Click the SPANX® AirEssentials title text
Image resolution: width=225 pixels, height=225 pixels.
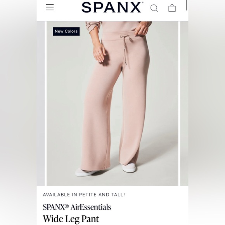77,207
